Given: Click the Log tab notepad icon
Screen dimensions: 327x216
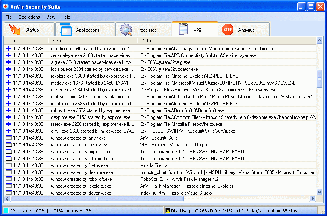Looking at the screenshot, I should click(x=183, y=29).
